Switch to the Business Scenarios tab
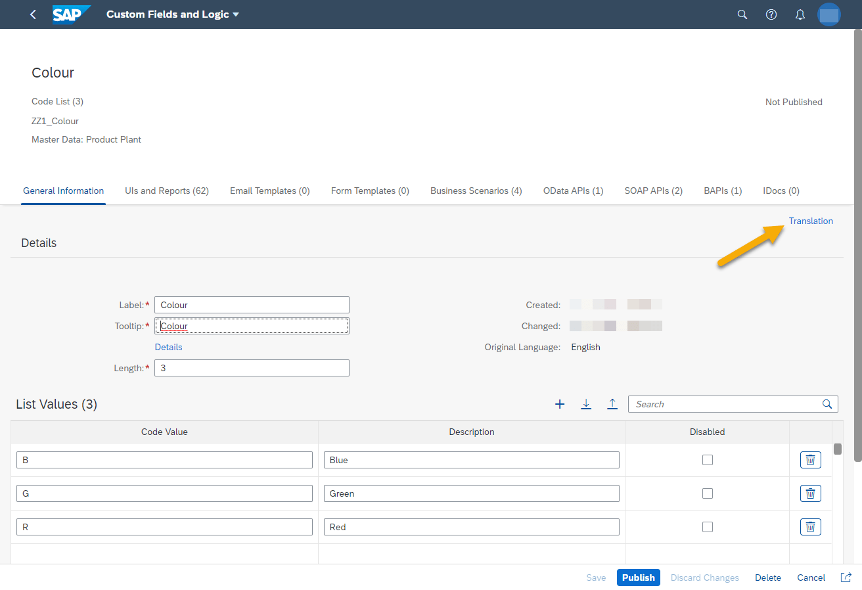 (476, 191)
